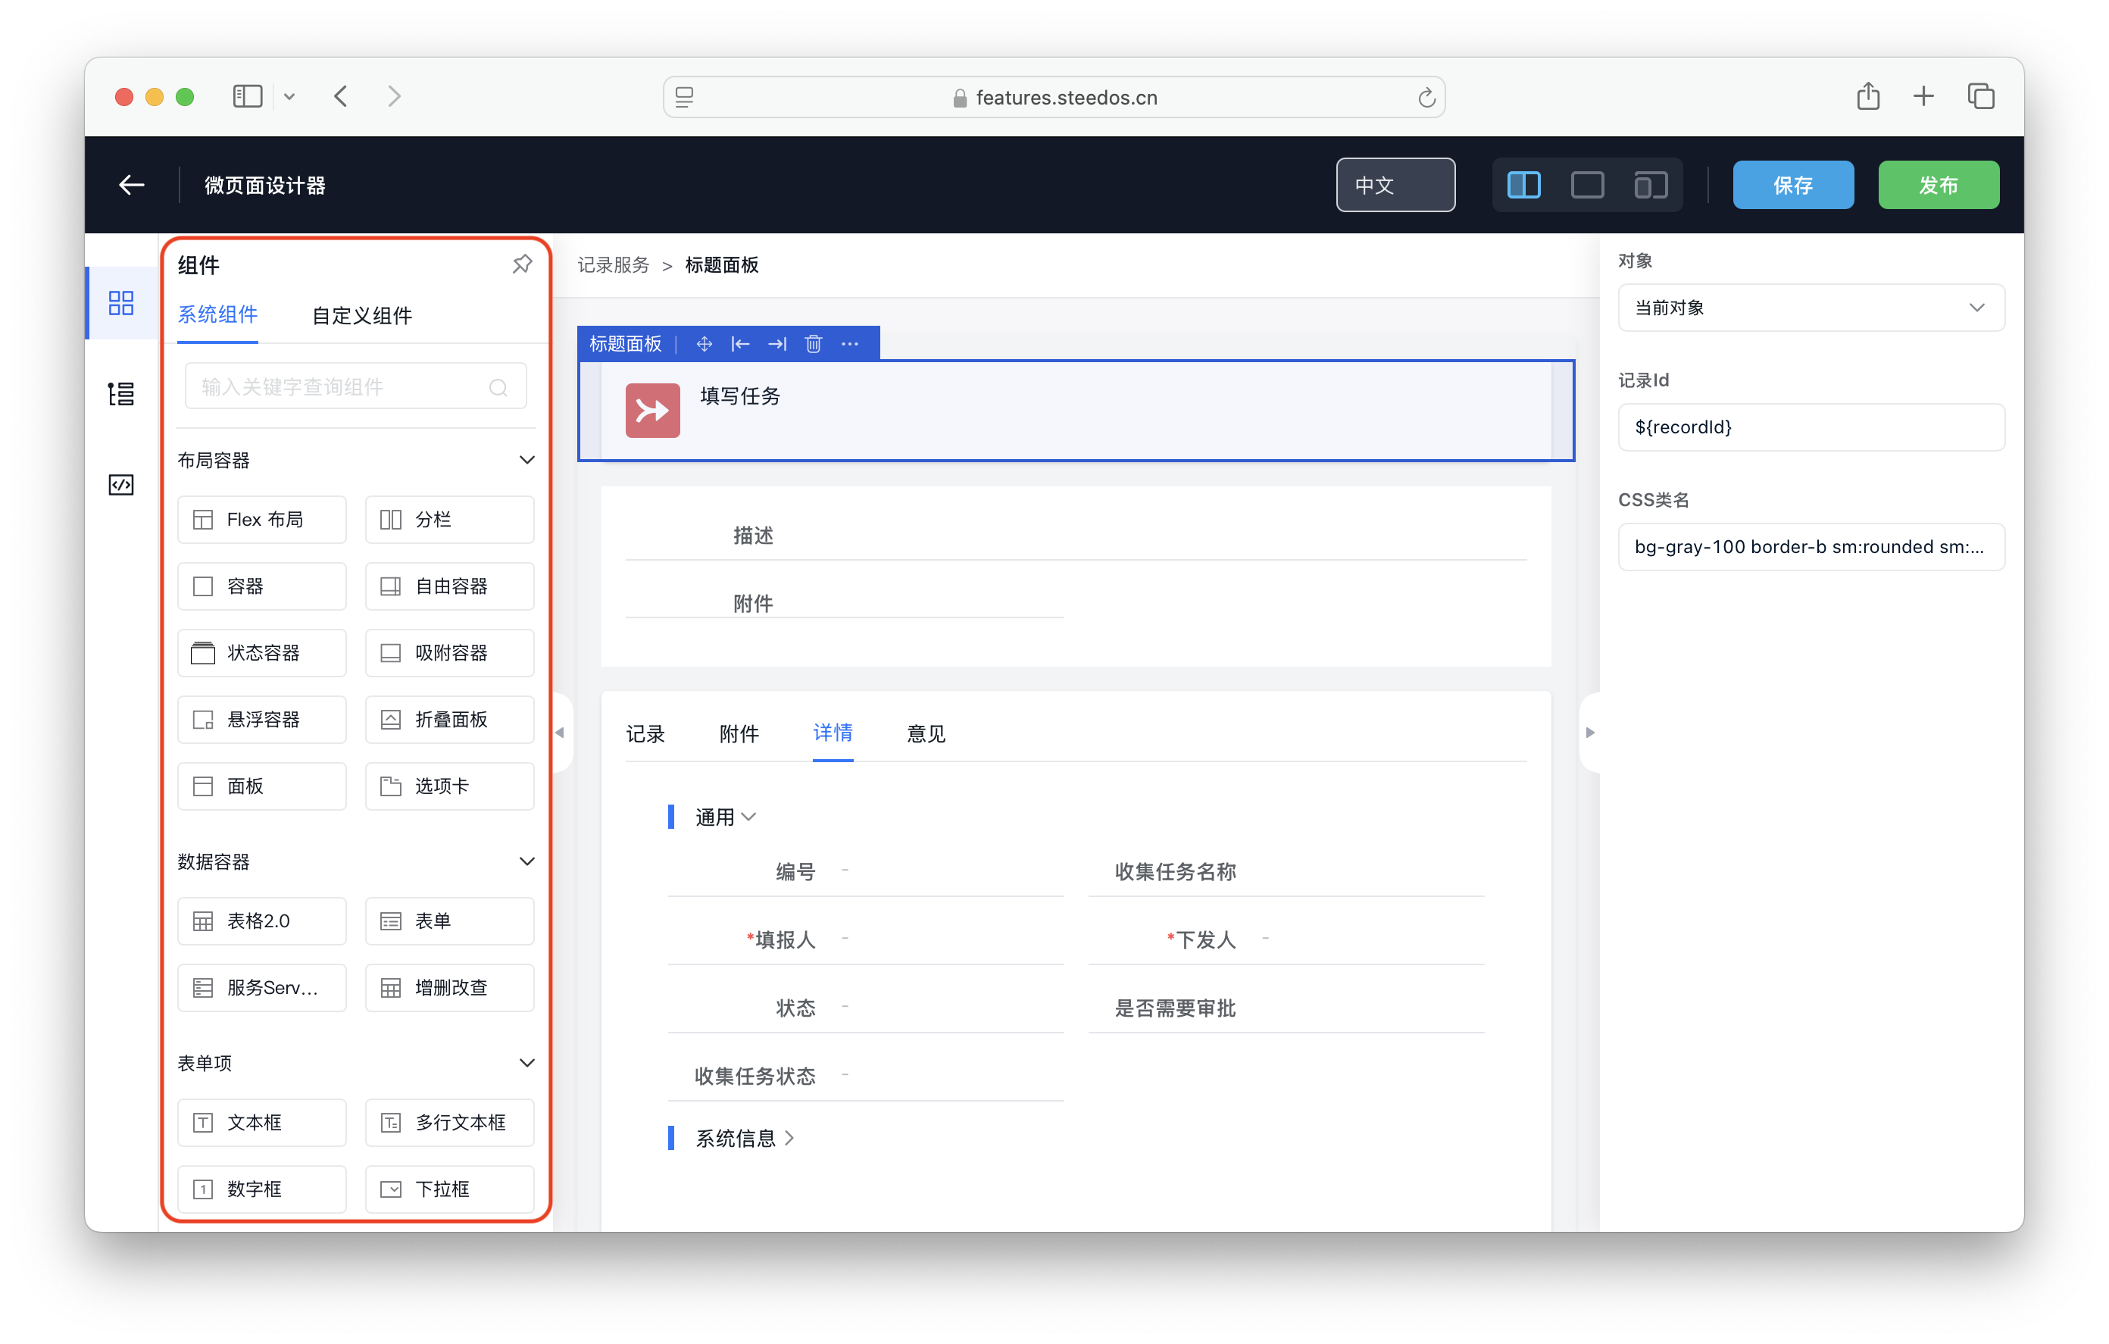The width and height of the screenshot is (2109, 1344).
Task: Collapse the right panel with arrow handle
Action: 1589,733
